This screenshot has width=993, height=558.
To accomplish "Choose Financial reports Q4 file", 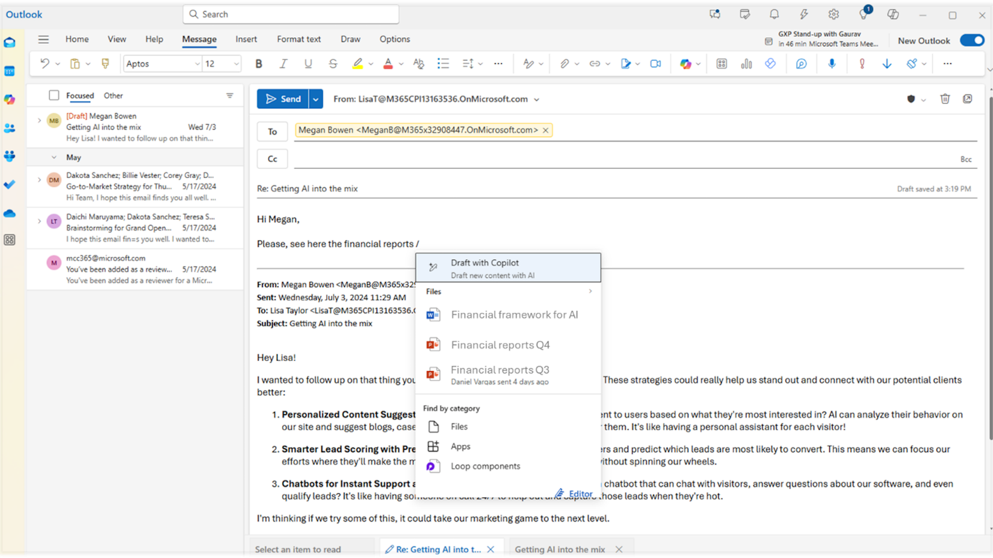I will click(x=508, y=345).
